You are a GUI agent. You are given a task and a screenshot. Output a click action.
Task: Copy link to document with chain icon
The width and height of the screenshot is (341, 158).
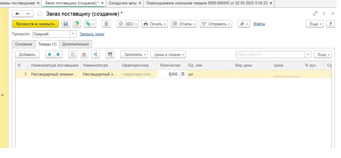(x=315, y=14)
